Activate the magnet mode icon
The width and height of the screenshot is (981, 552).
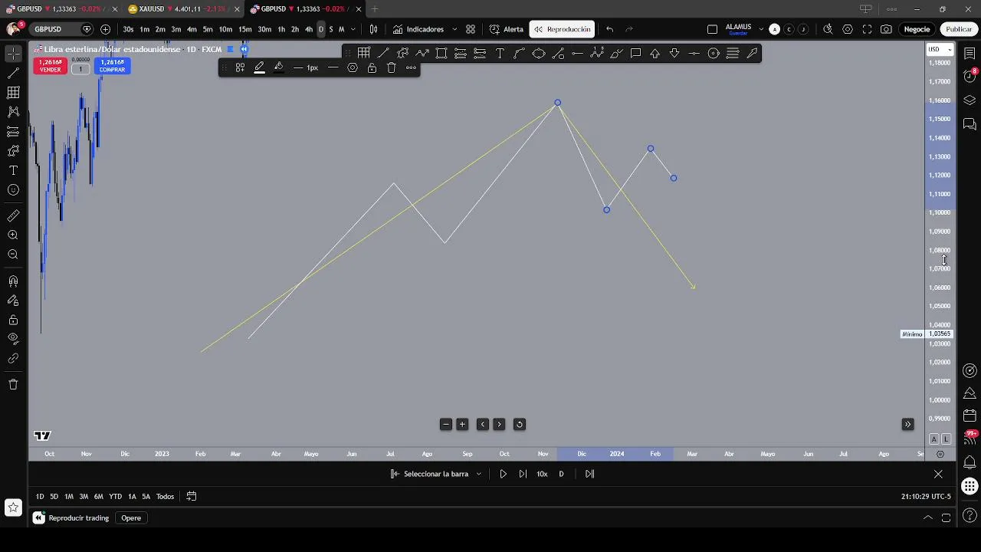[x=13, y=281]
